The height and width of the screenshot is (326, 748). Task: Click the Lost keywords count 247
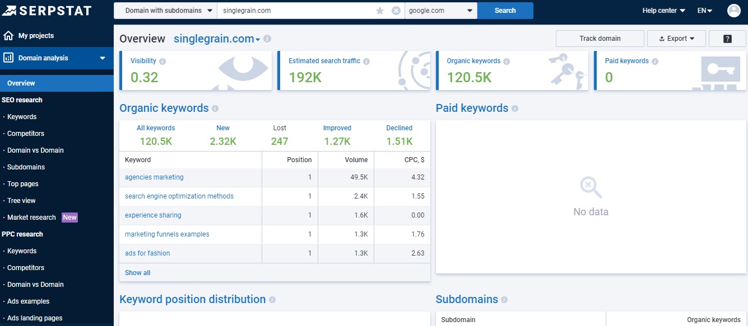point(280,141)
